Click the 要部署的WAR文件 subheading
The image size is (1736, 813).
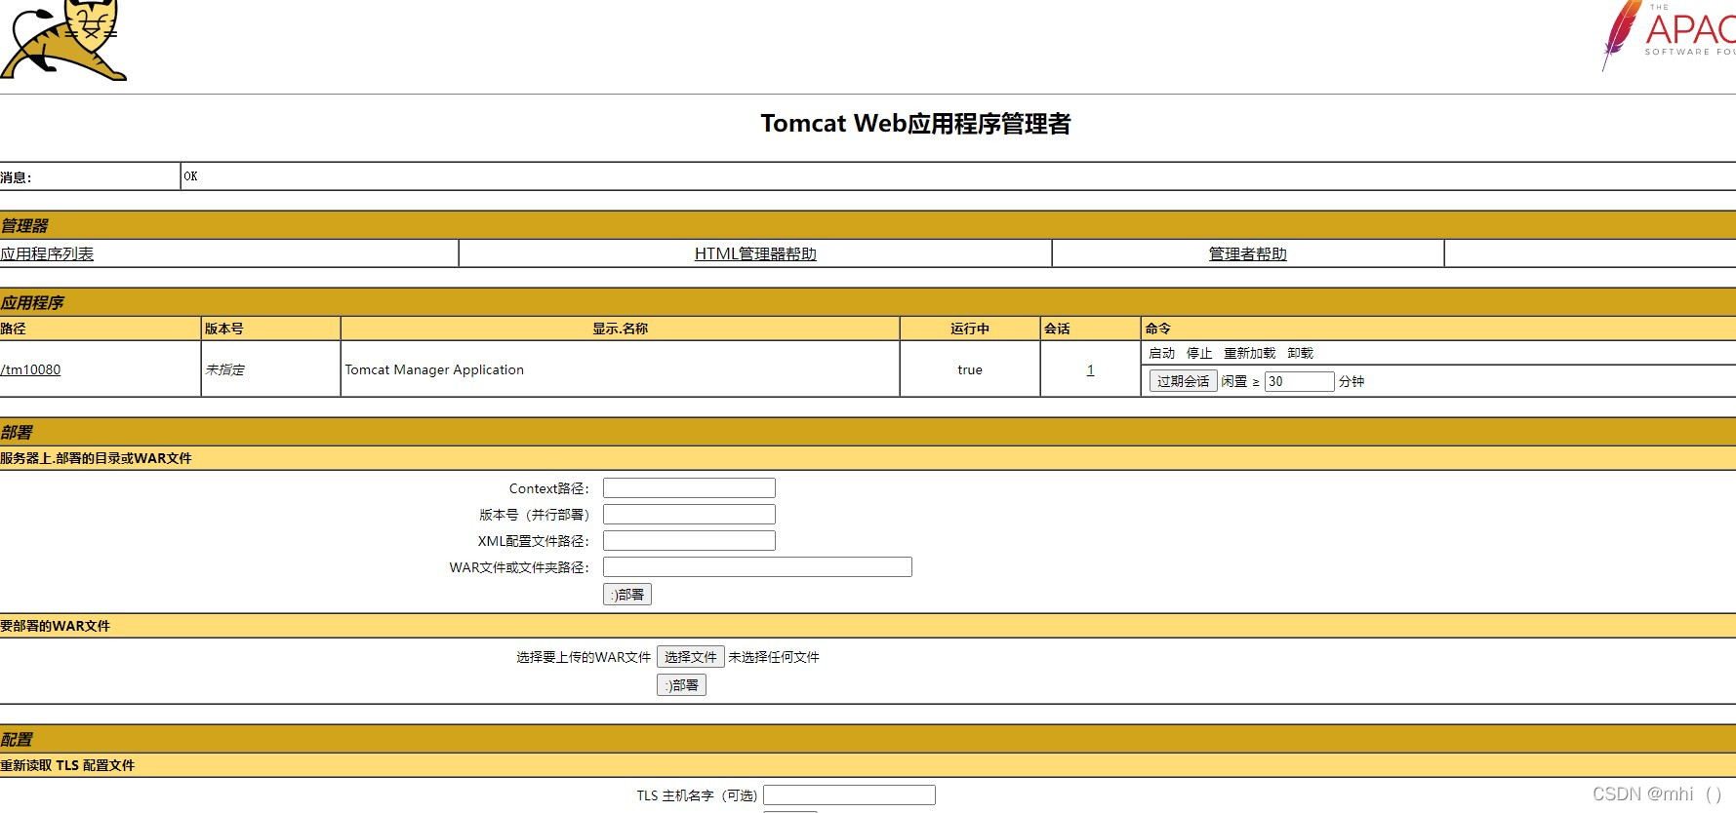55,626
